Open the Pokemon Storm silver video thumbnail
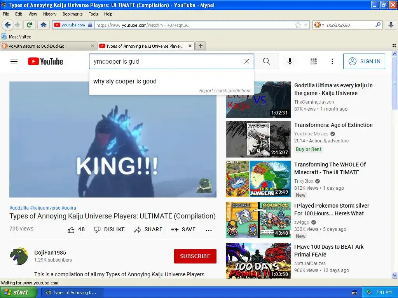398x298 pixels. [x=258, y=220]
